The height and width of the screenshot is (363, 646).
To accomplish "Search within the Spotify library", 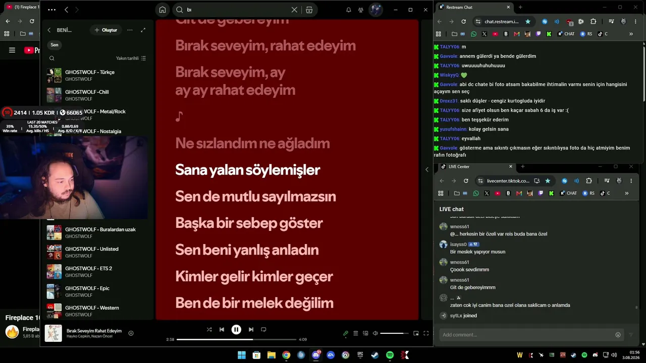I will coord(52,58).
